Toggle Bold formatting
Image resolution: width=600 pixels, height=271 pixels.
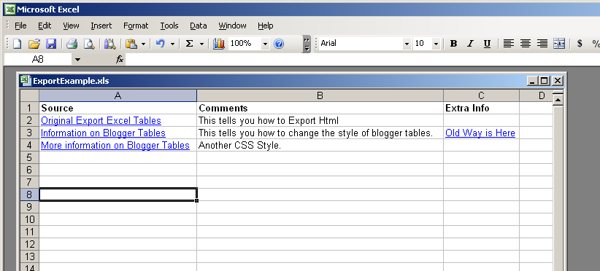pyautogui.click(x=453, y=44)
